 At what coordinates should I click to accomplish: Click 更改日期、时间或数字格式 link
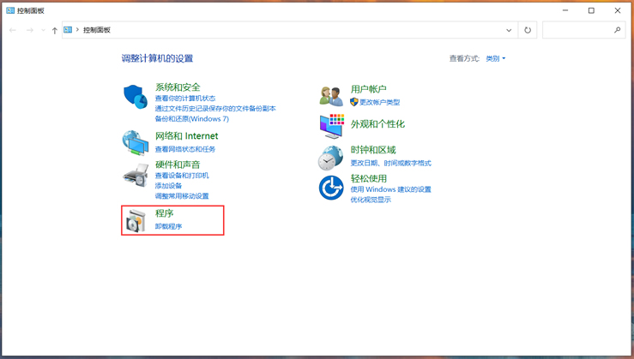click(391, 163)
